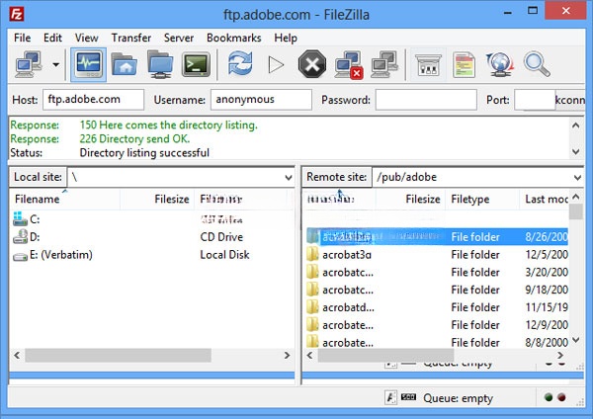Viewport: 593px width, 419px height.
Task: Disconnect from current server icon
Action: (349, 64)
